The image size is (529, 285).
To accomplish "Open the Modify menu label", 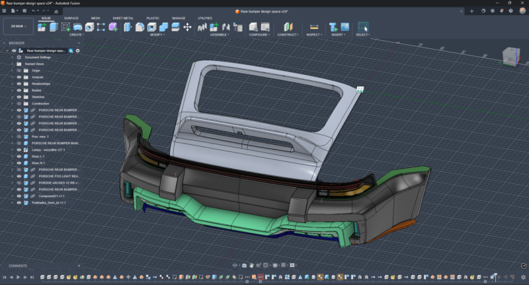I will [157, 34].
